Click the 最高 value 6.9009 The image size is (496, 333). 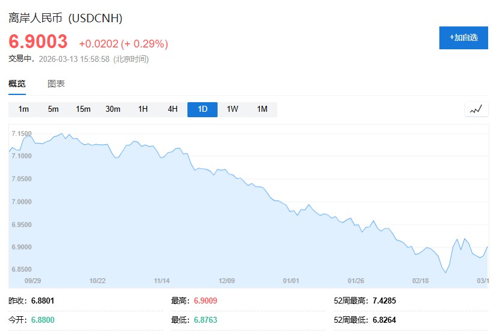click(206, 301)
